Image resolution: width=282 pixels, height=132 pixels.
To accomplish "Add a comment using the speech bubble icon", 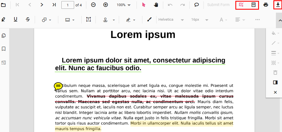I will point(197,5).
